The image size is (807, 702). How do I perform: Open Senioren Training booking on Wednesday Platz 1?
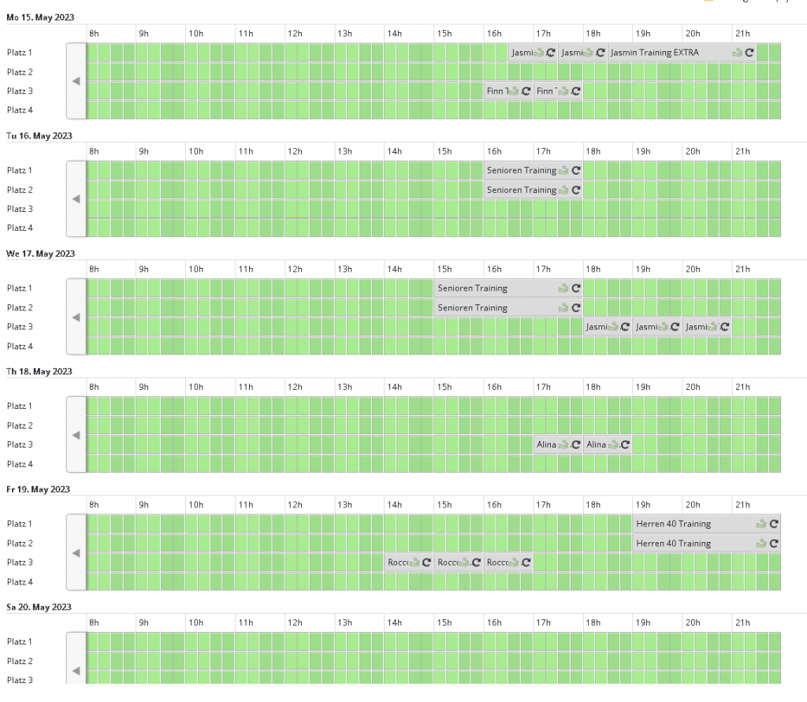click(481, 288)
